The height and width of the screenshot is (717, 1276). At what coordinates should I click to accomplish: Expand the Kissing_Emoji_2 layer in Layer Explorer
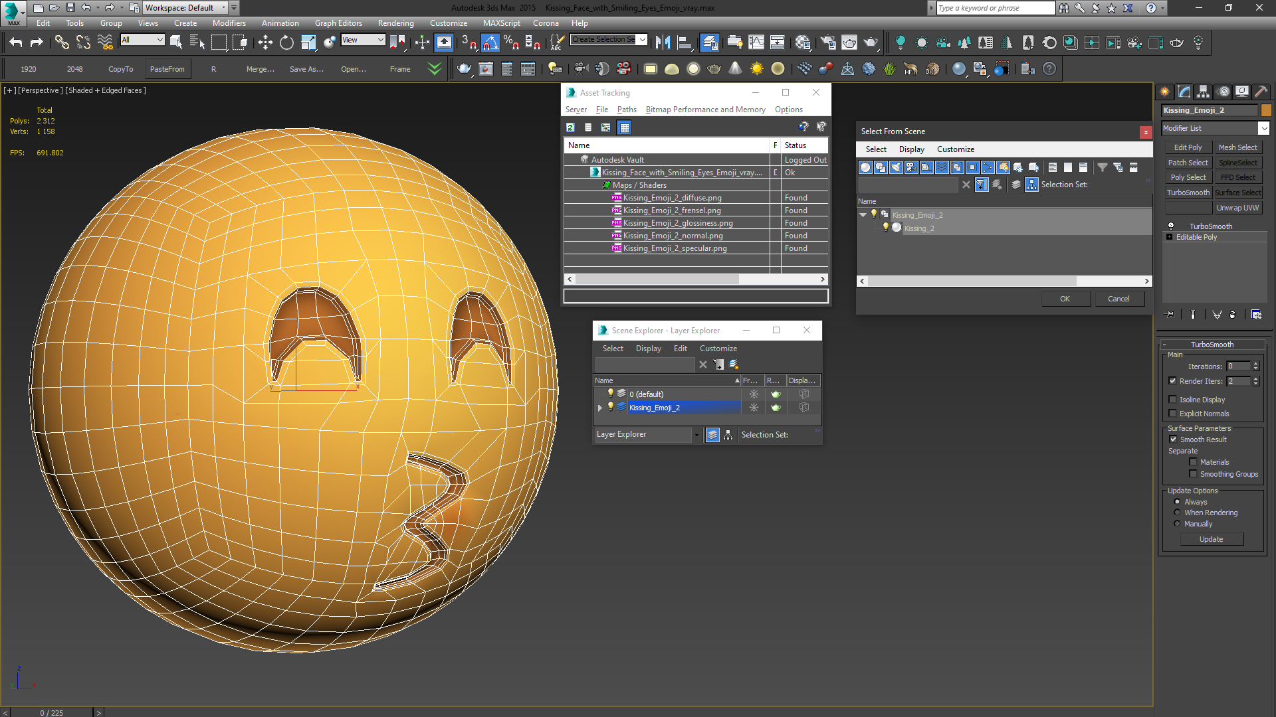(600, 408)
